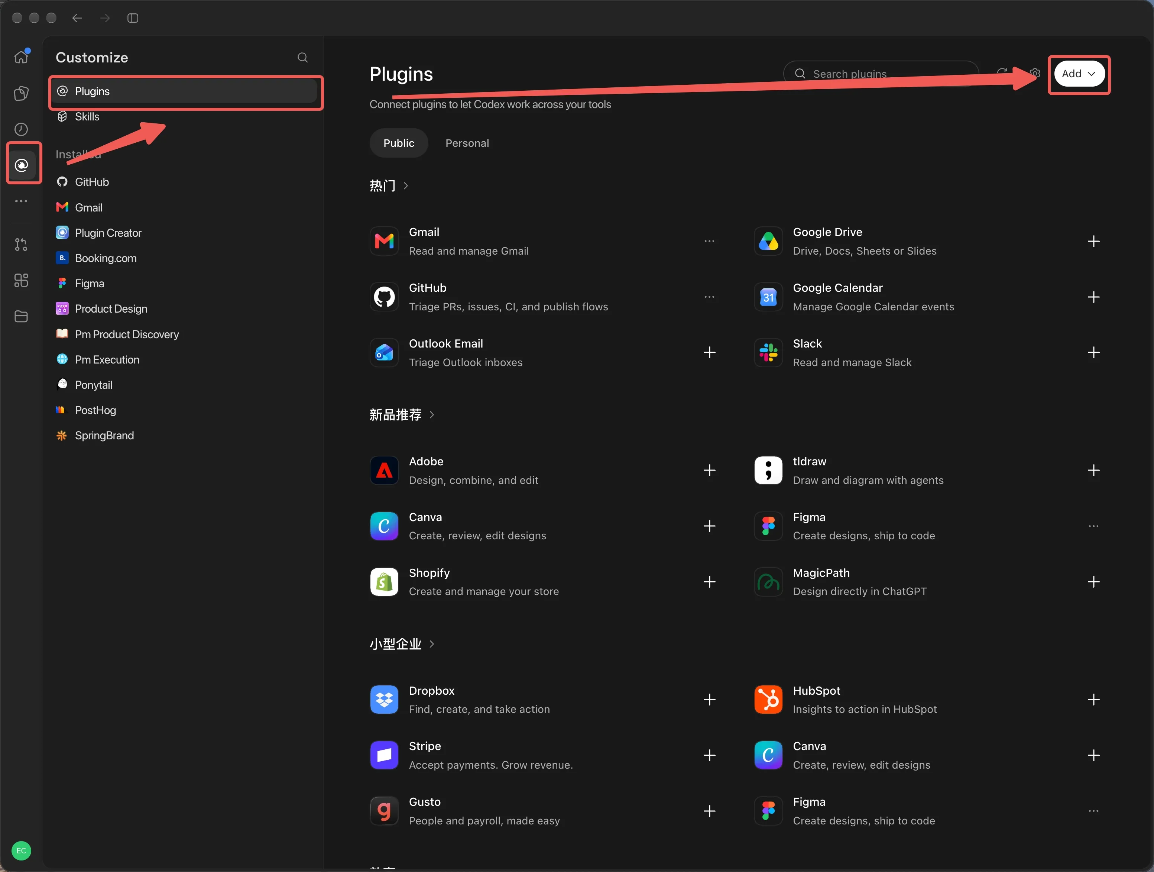Expand the 小型企业 section chevron
This screenshot has width=1154, height=872.
[431, 644]
